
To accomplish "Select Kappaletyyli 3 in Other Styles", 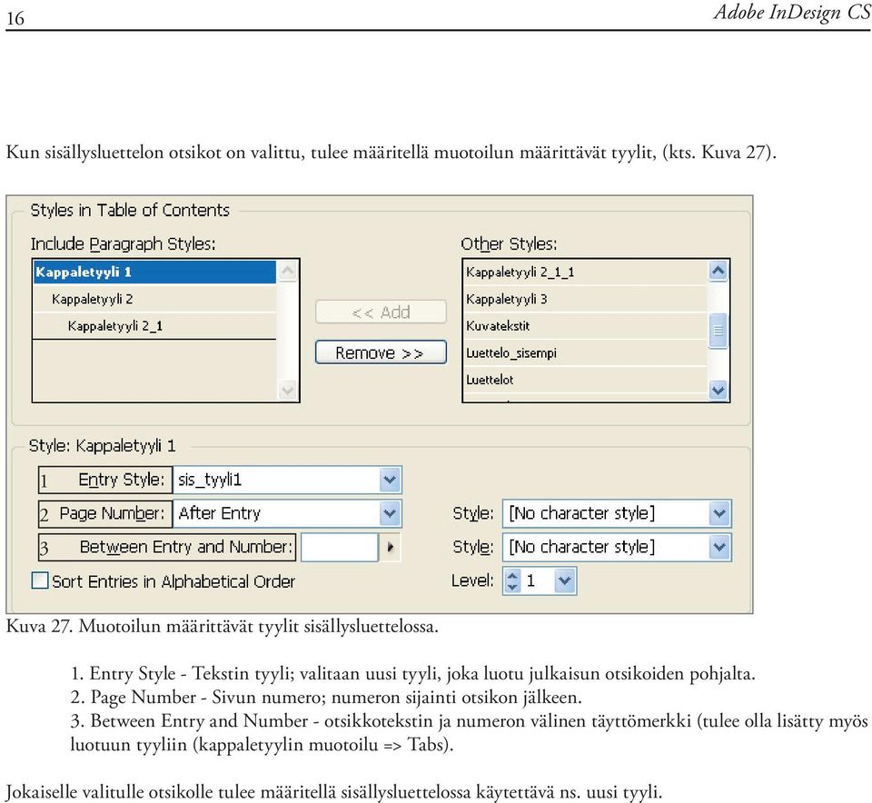I will click(x=585, y=299).
